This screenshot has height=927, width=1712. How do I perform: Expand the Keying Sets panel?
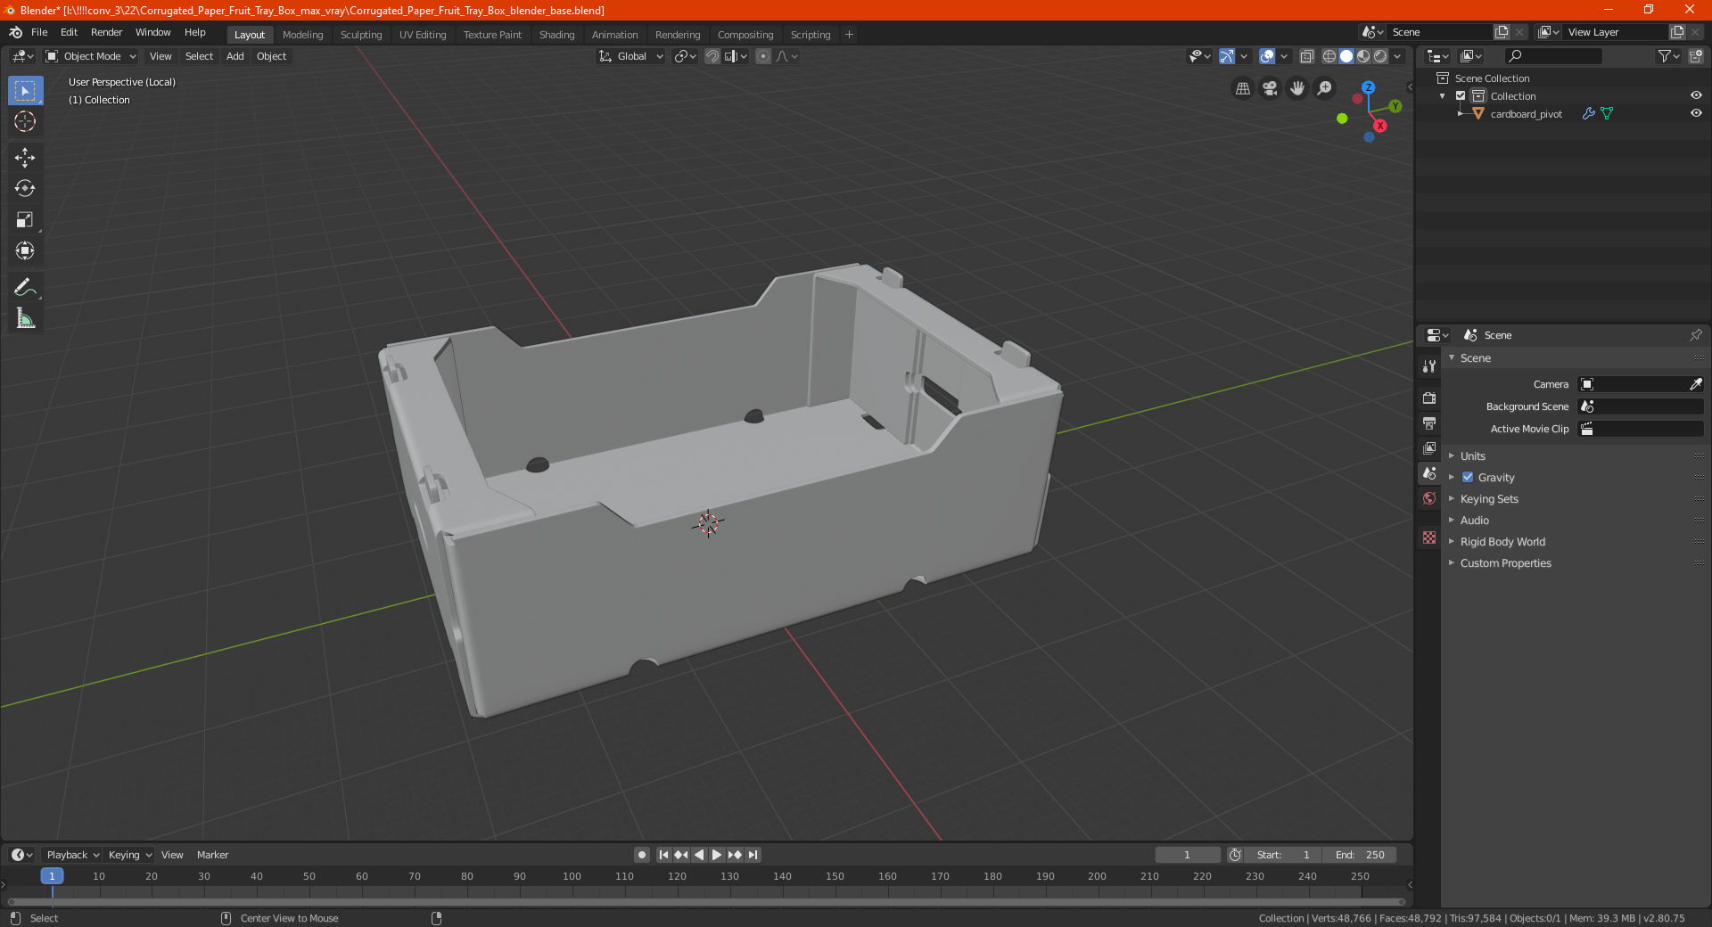point(1488,499)
